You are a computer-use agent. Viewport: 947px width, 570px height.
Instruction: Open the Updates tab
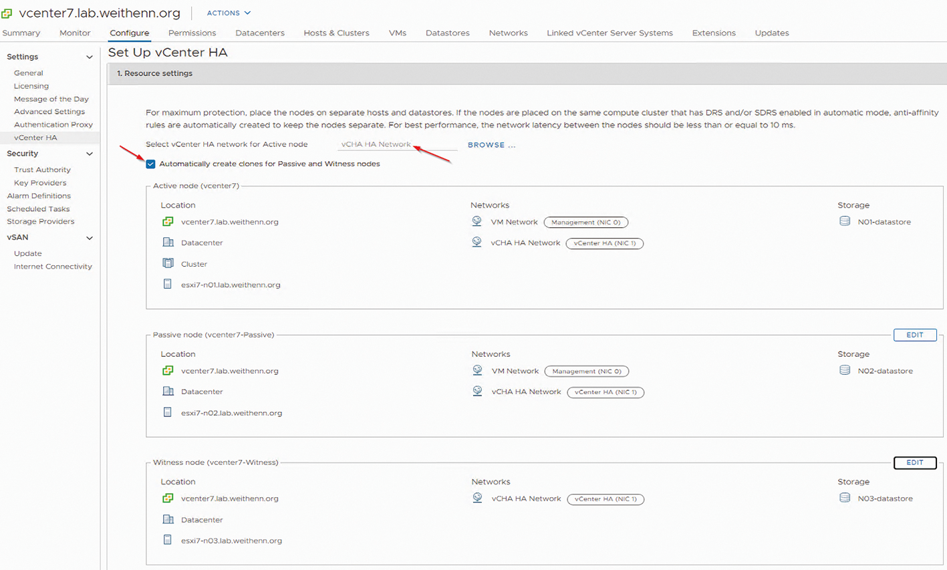point(772,33)
